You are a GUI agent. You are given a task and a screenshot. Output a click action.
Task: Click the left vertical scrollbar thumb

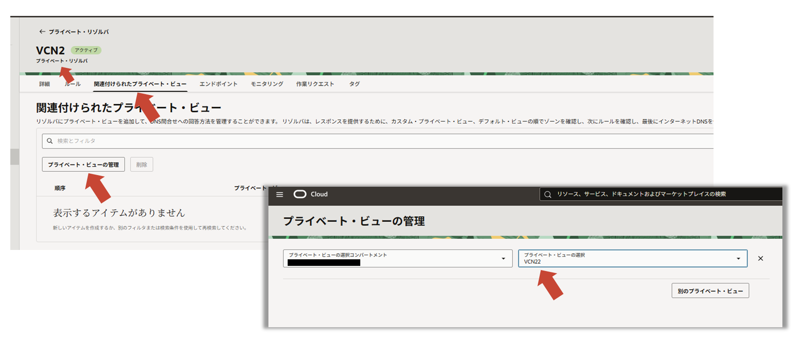pos(15,157)
